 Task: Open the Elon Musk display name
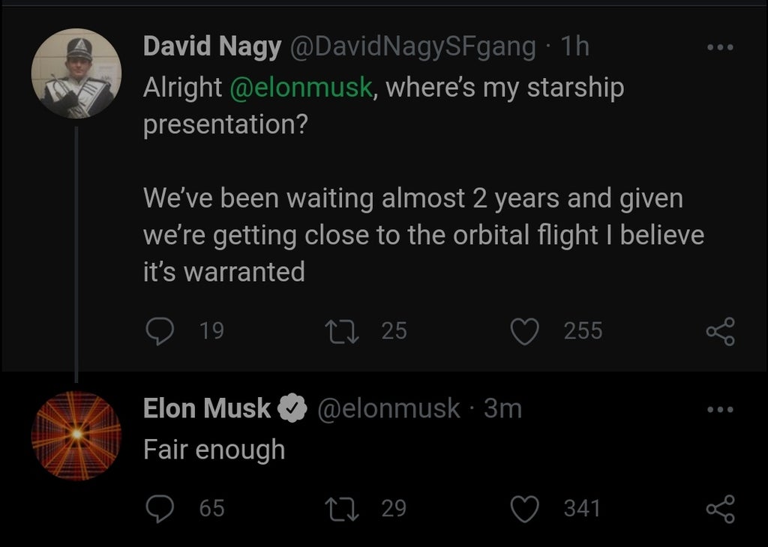[x=207, y=408]
